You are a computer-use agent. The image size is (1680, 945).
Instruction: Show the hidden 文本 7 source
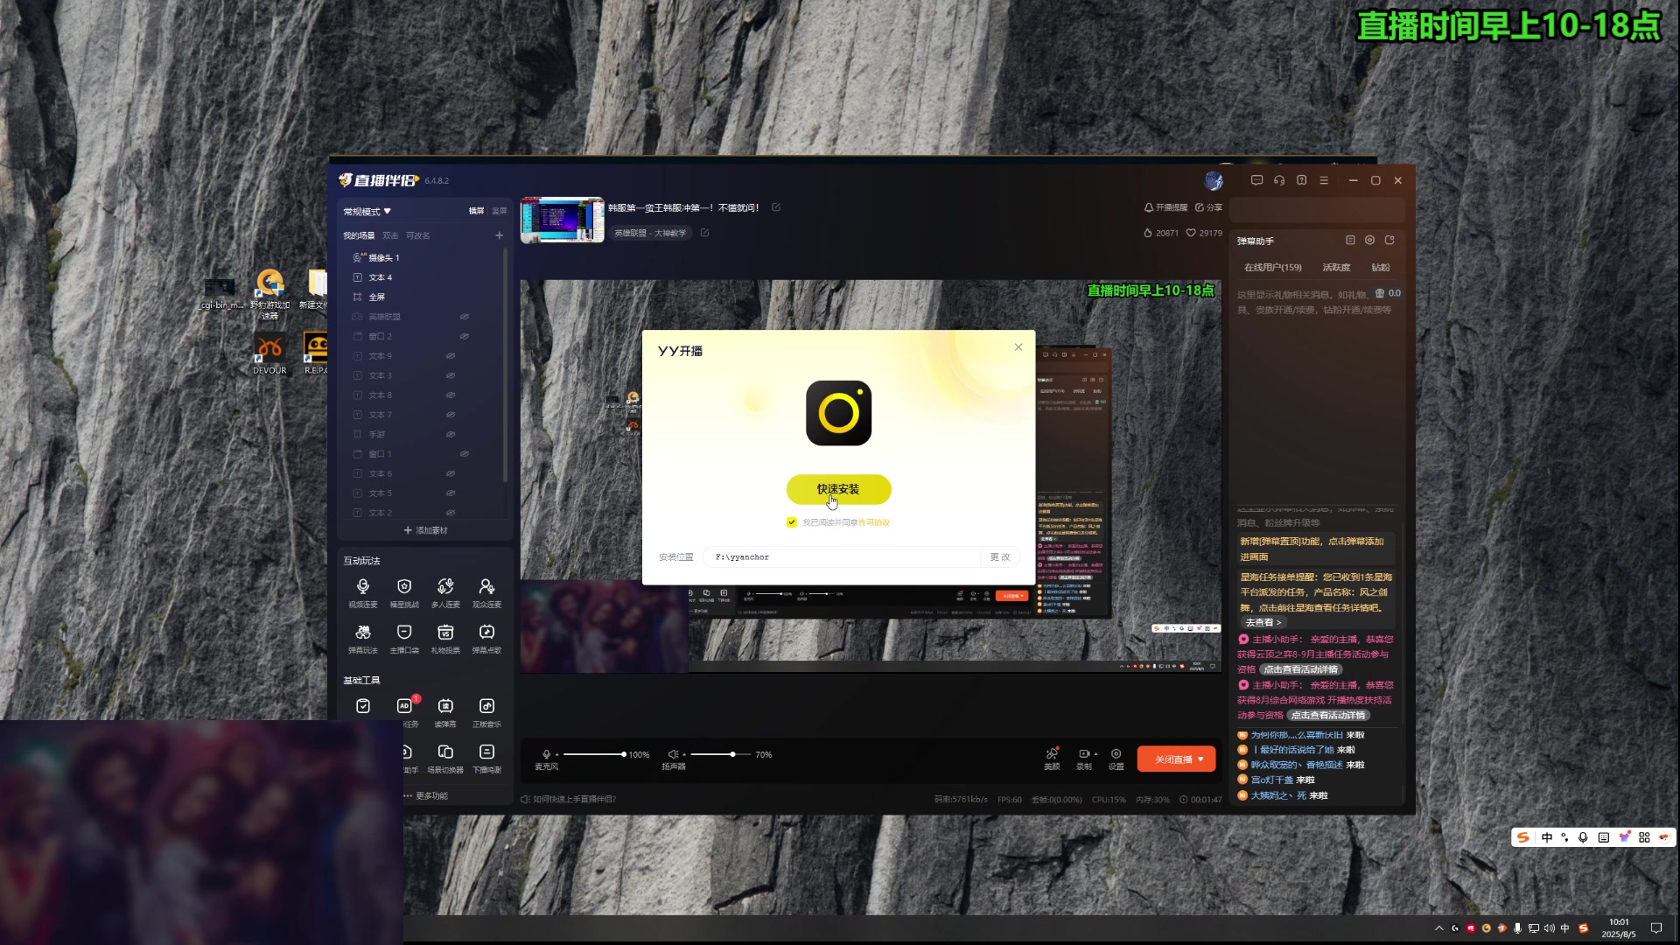(451, 415)
